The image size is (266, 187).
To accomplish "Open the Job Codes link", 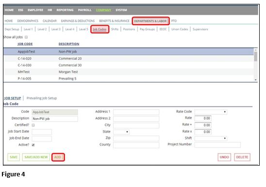I will pyautogui.click(x=100, y=29).
